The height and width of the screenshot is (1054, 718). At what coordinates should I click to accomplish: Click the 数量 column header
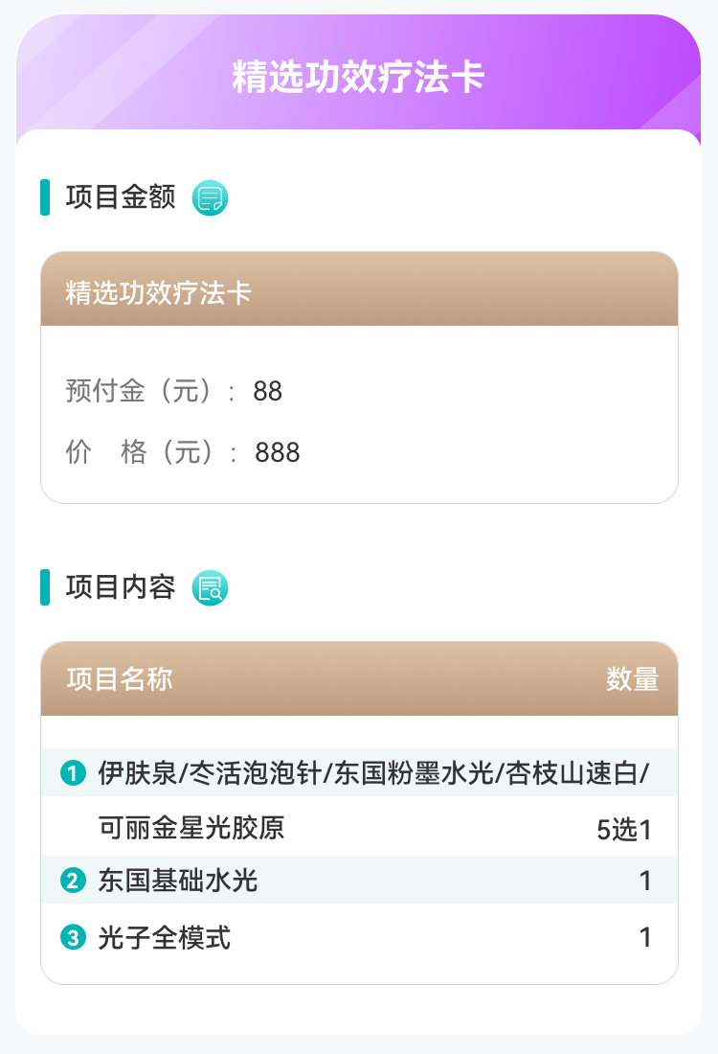[x=633, y=679]
